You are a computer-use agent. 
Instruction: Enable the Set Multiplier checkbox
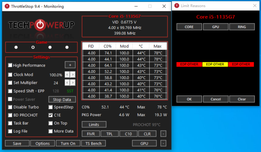[x=10, y=83]
